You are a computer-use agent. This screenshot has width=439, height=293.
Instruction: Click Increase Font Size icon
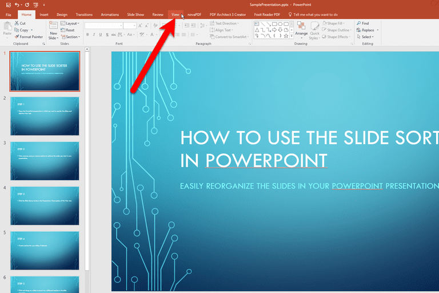pos(140,26)
